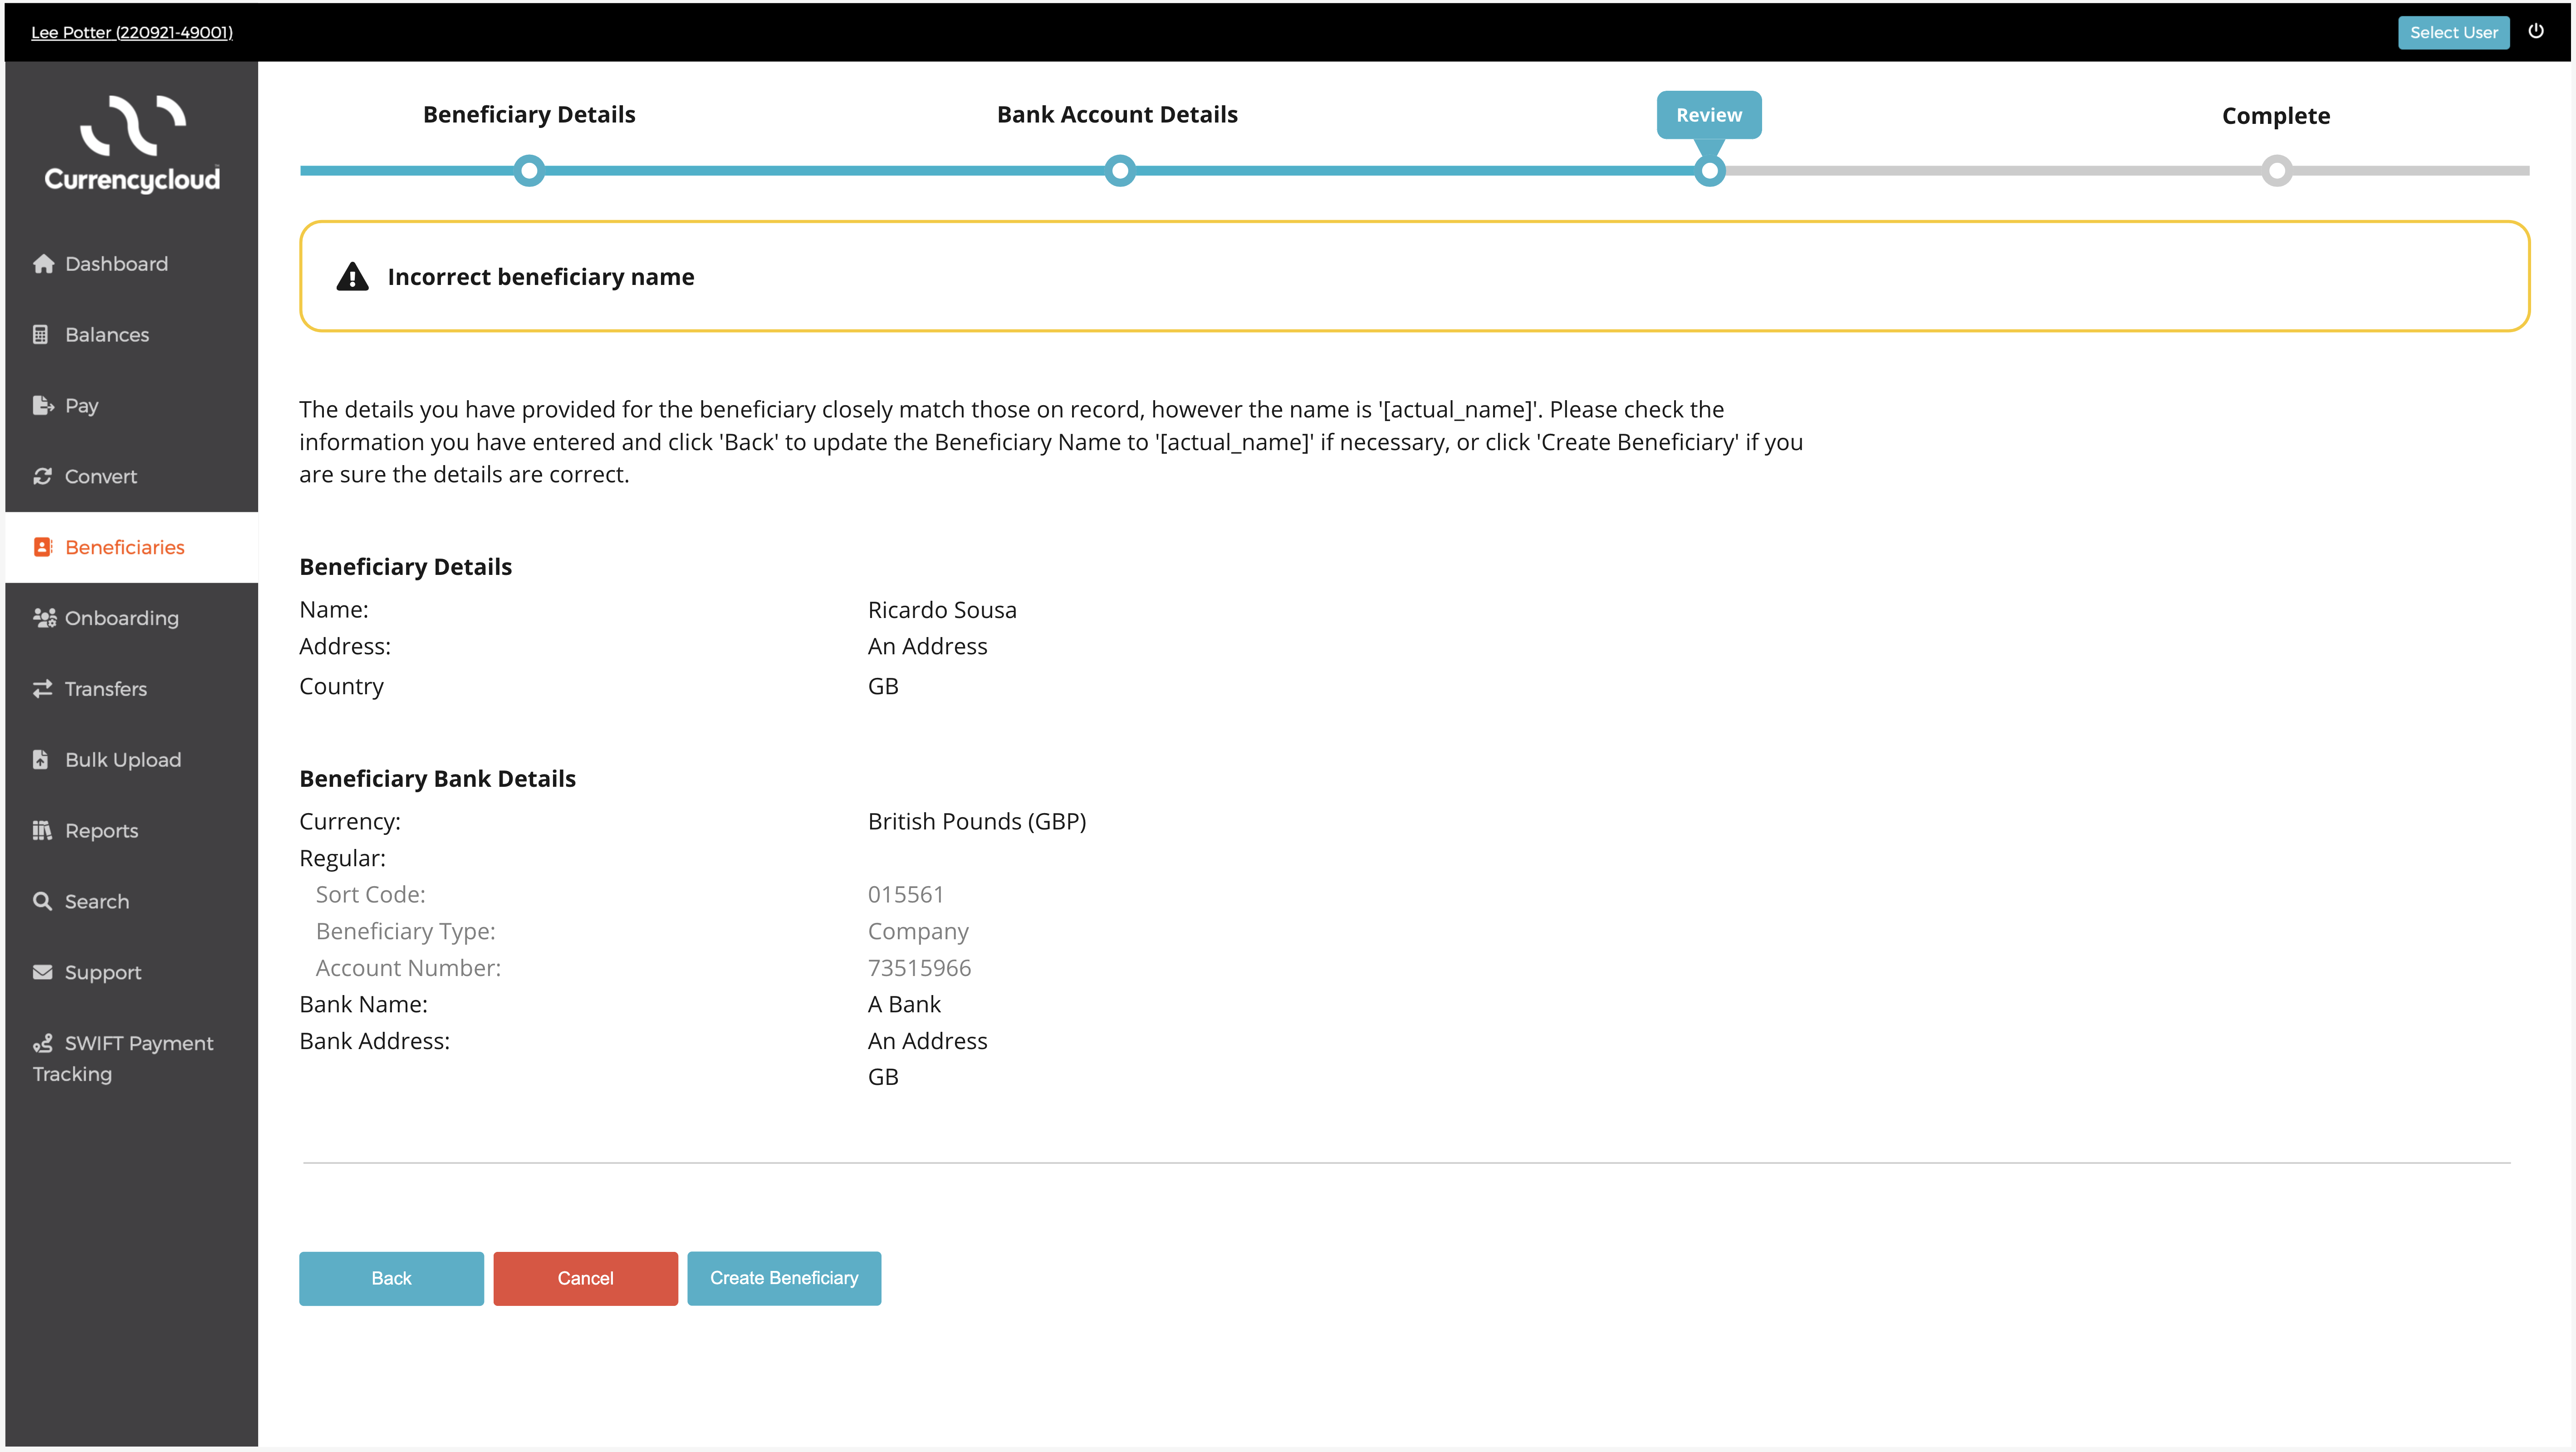The height and width of the screenshot is (1452, 2576).
Task: Go to Bulk Upload
Action: point(131,760)
